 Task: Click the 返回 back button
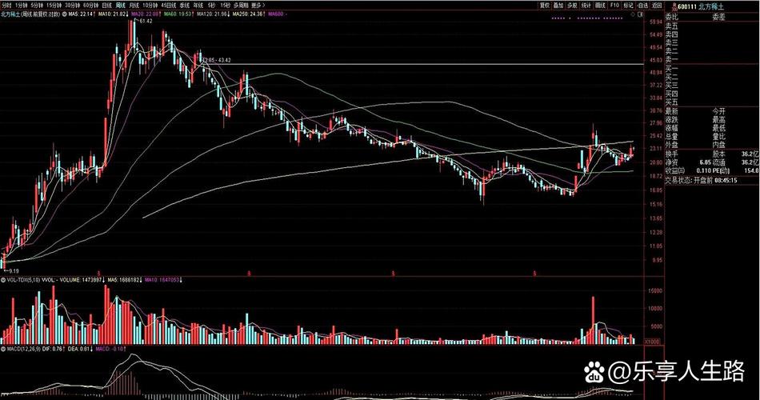click(x=654, y=5)
